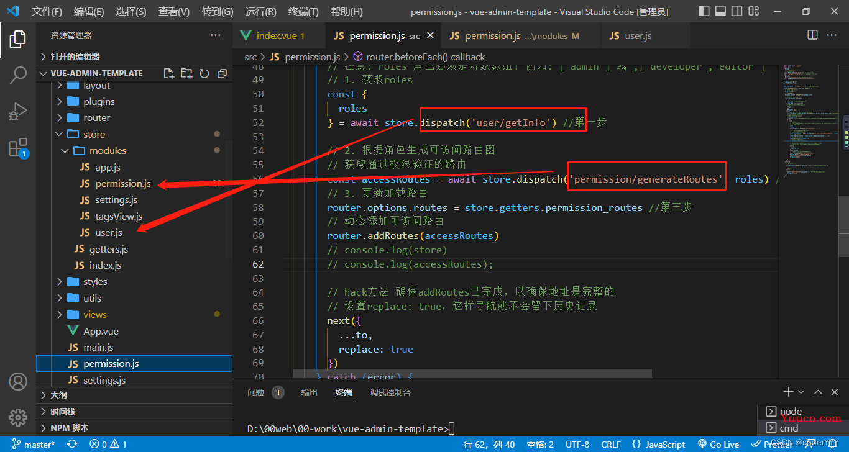Toggle secondary sidebar visibility
The width and height of the screenshot is (849, 452).
pyautogui.click(x=737, y=11)
